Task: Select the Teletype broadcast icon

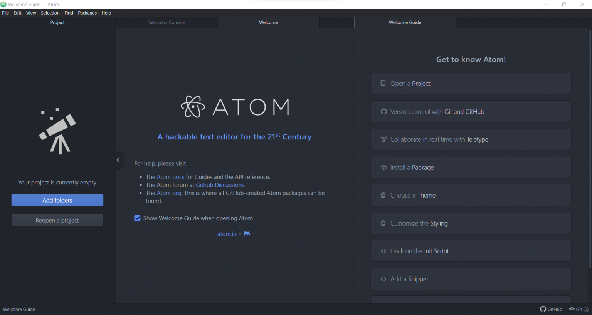Action: [383, 139]
